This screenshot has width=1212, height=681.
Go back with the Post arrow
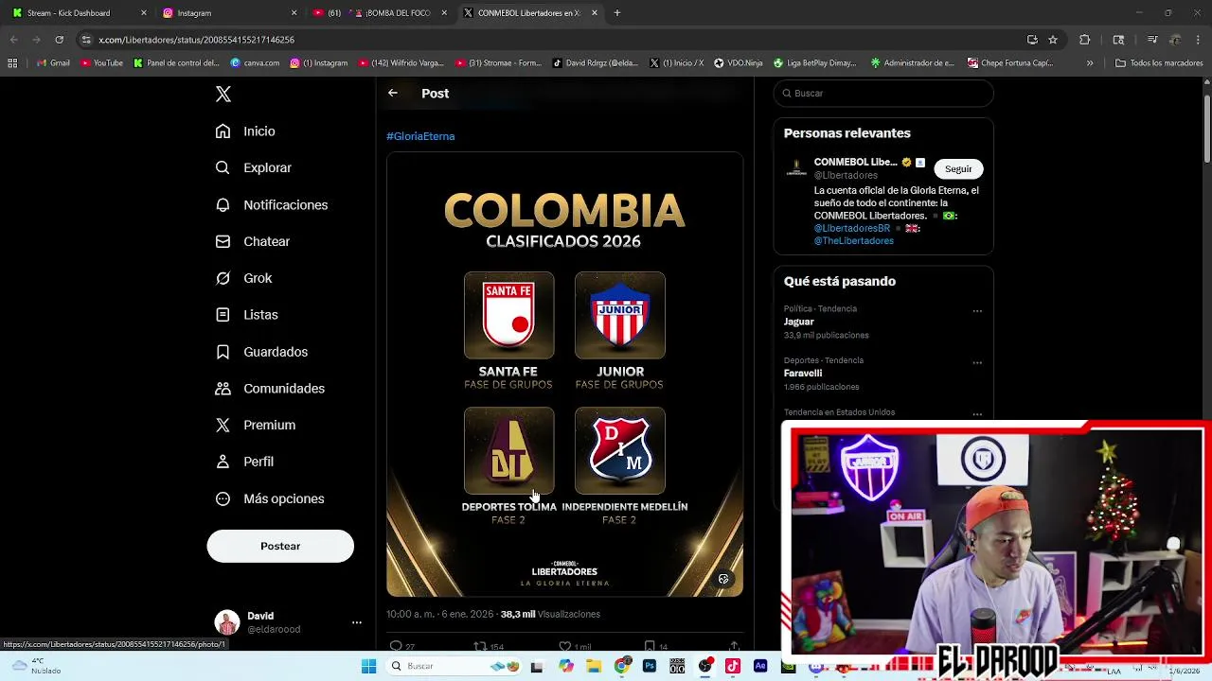pyautogui.click(x=393, y=93)
